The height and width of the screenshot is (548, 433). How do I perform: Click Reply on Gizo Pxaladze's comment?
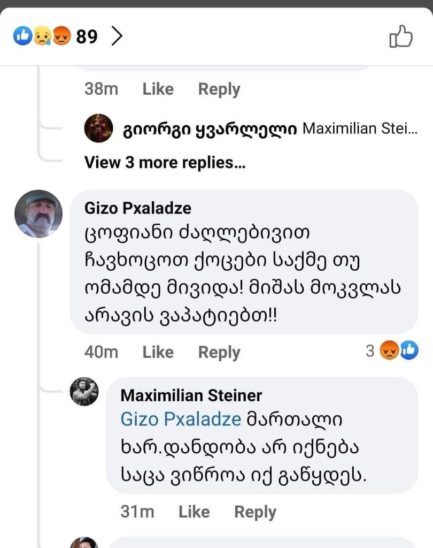pyautogui.click(x=218, y=352)
